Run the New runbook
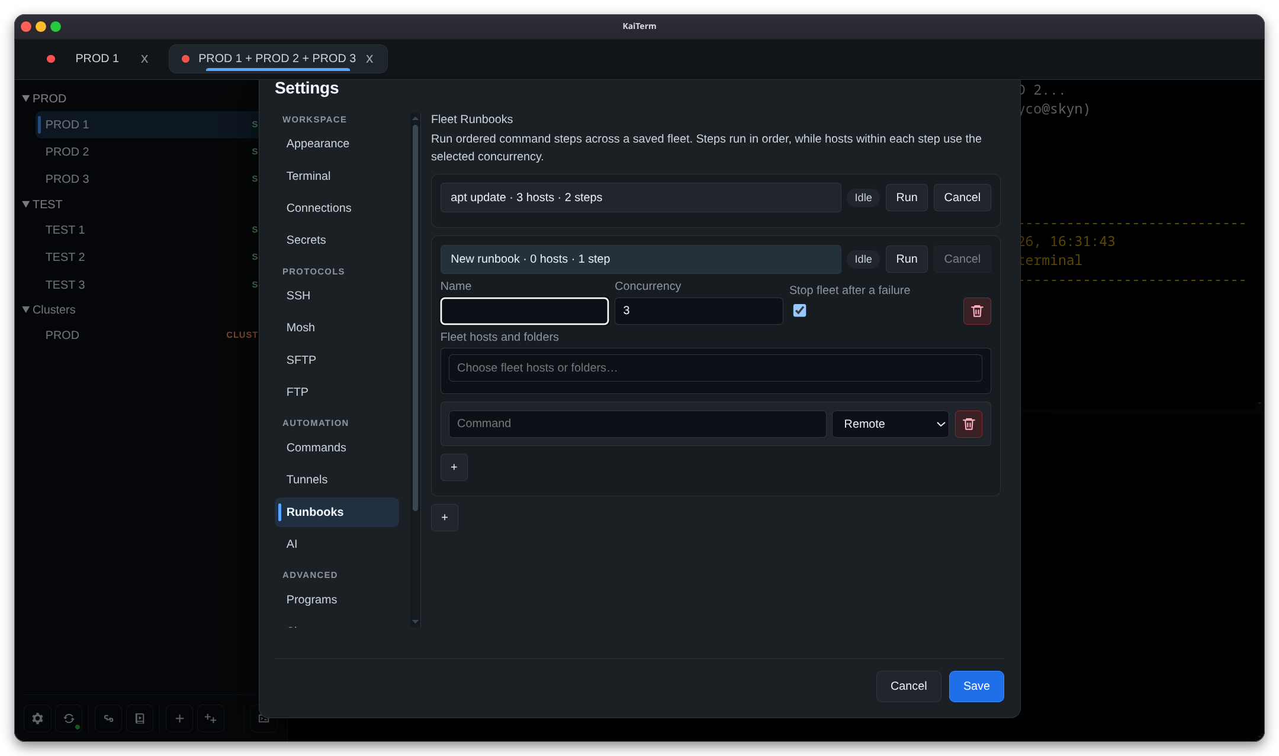 pos(907,259)
